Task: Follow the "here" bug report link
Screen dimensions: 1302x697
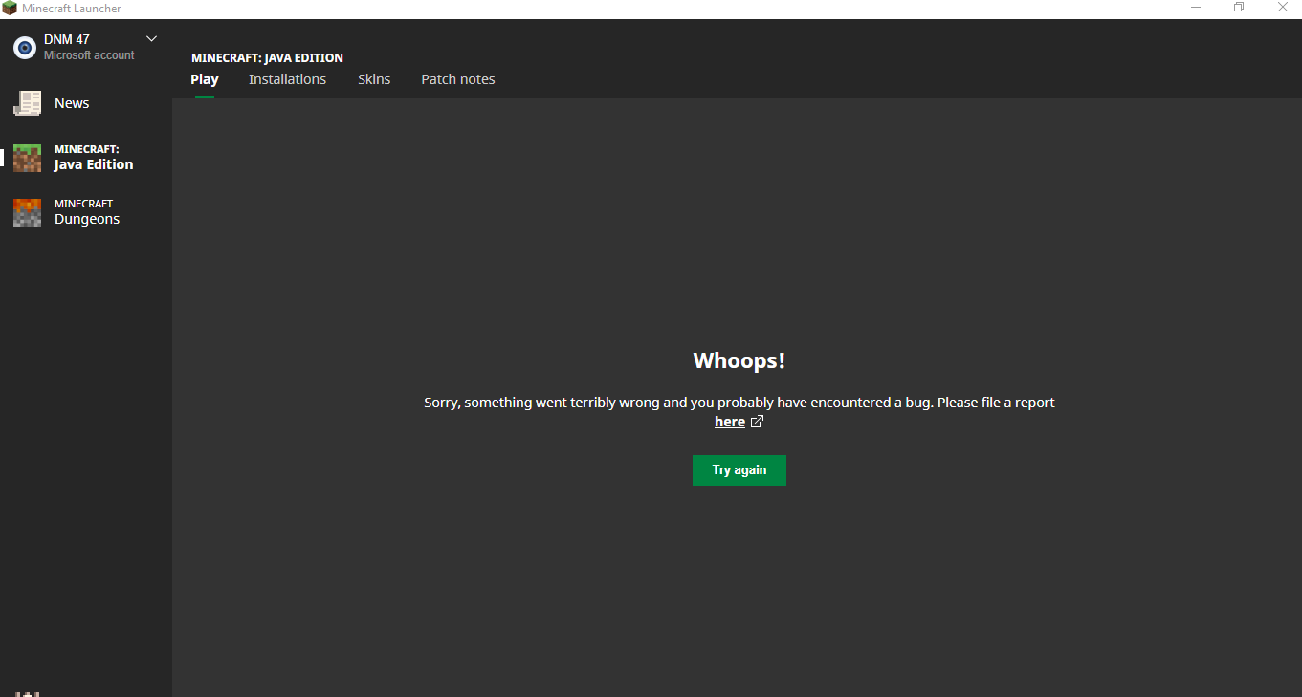Action: tap(730, 422)
